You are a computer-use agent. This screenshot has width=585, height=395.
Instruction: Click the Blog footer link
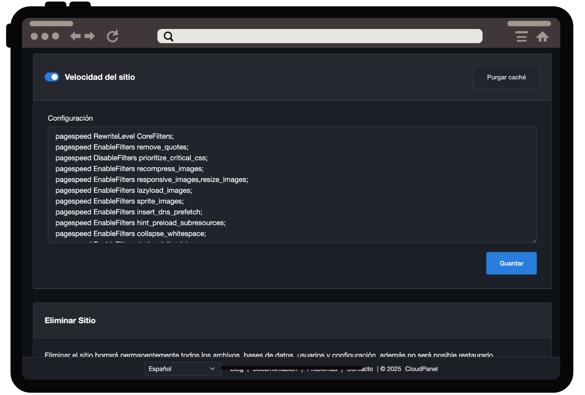[237, 369]
